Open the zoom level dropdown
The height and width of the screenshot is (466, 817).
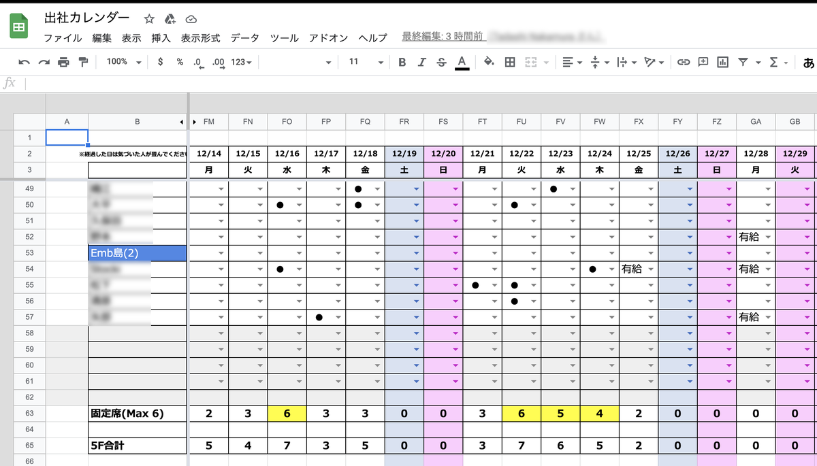(121, 62)
